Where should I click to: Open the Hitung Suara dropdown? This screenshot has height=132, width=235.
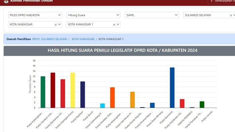(x=93, y=15)
